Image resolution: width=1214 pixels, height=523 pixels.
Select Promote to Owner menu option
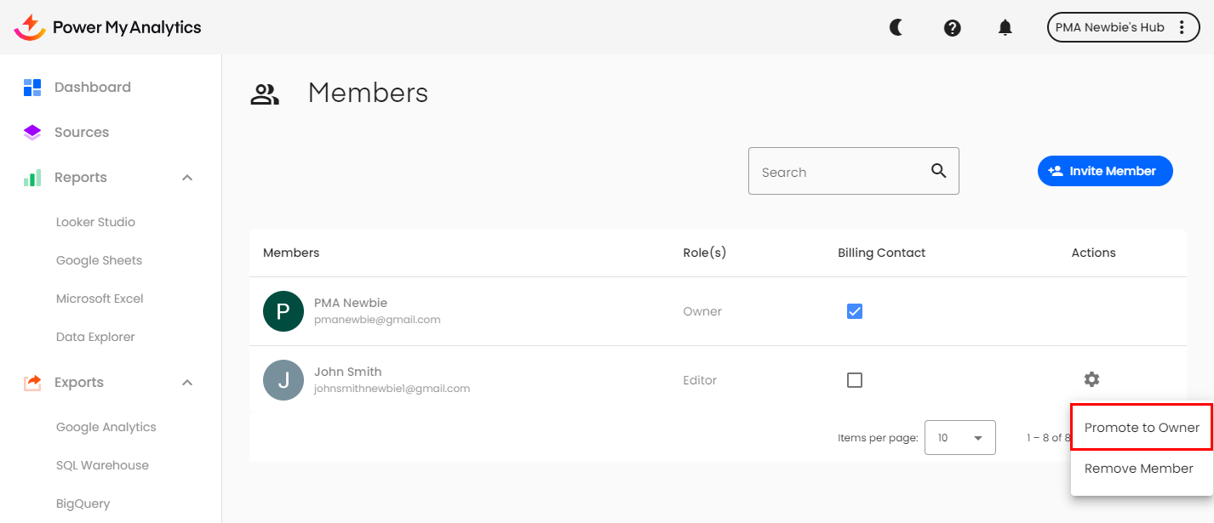coord(1142,428)
